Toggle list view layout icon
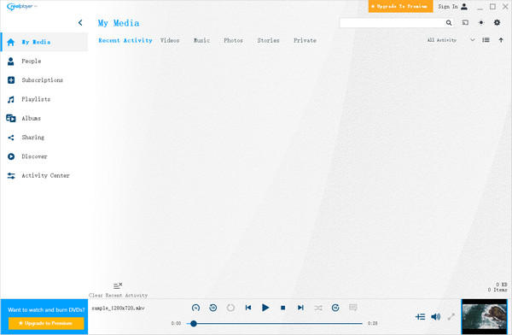Image resolution: width=512 pixels, height=335 pixels. coord(486,40)
